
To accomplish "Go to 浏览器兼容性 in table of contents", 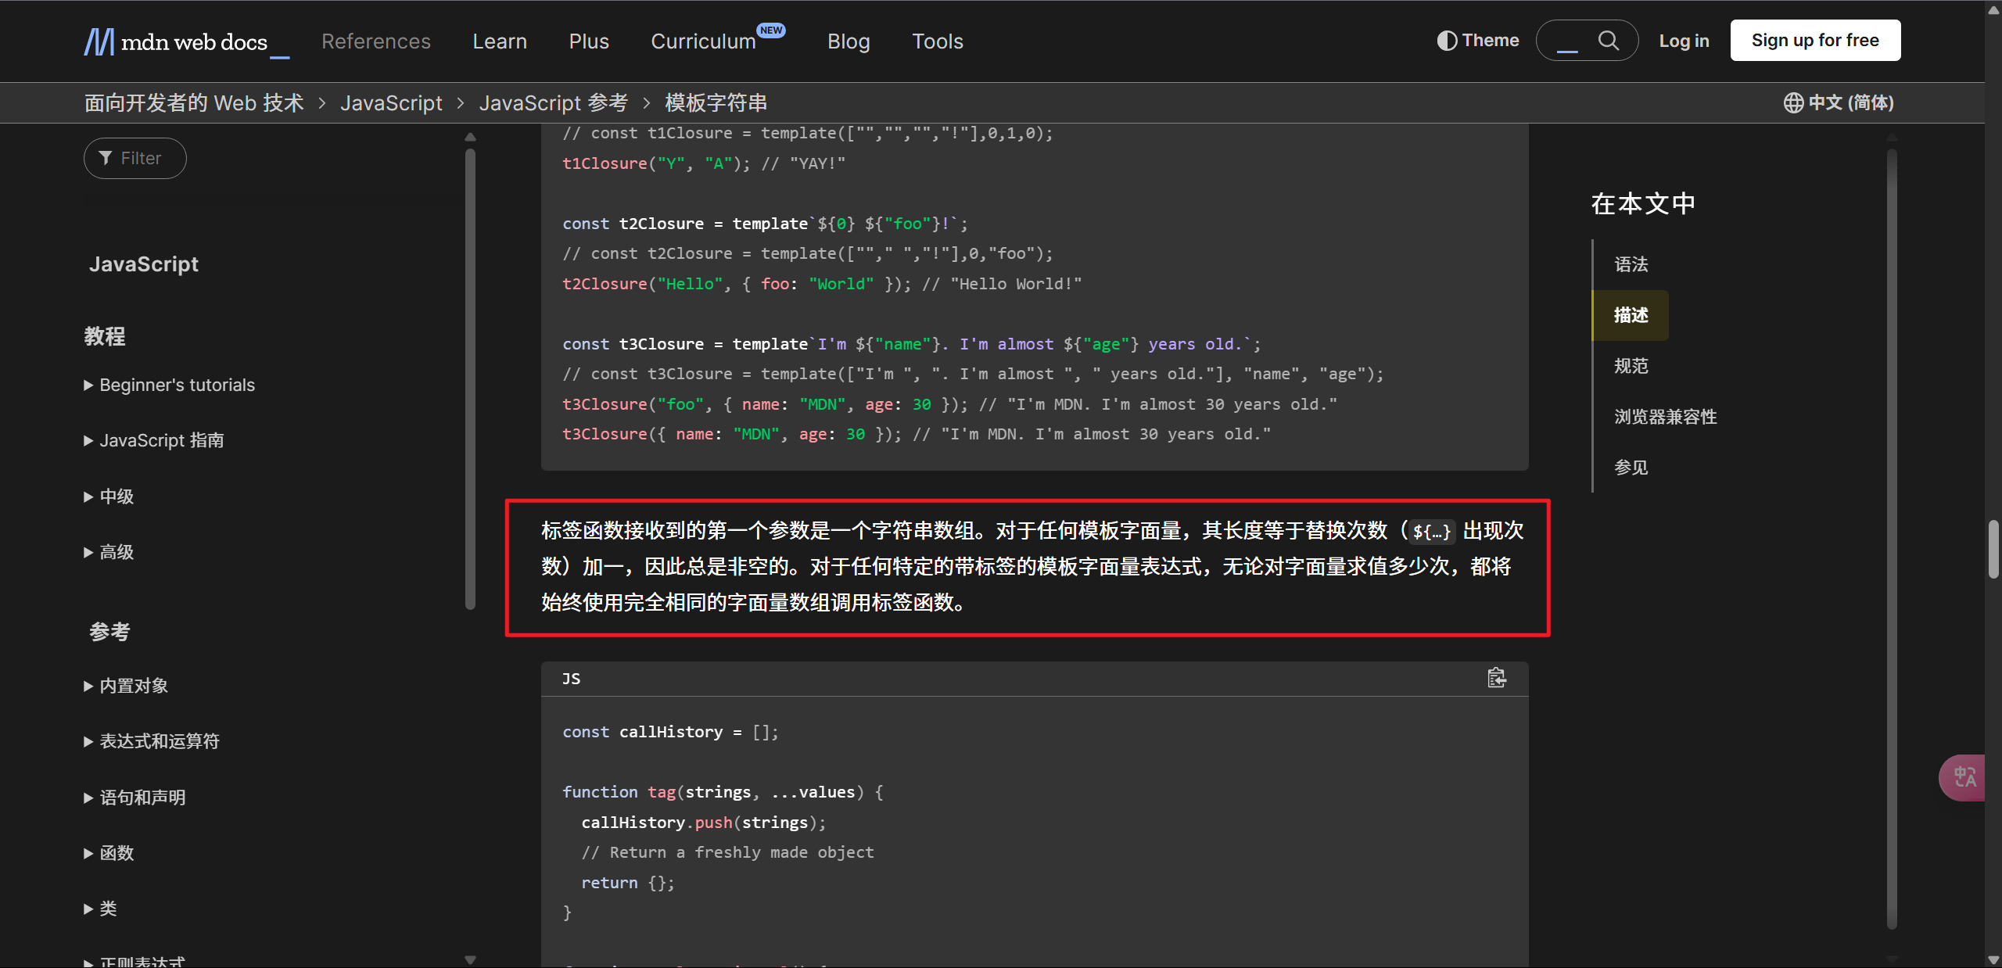I will [x=1666, y=417].
